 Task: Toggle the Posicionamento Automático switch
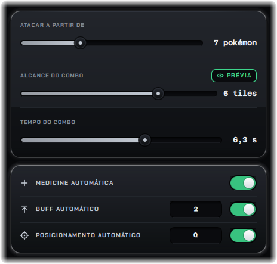[243, 235]
